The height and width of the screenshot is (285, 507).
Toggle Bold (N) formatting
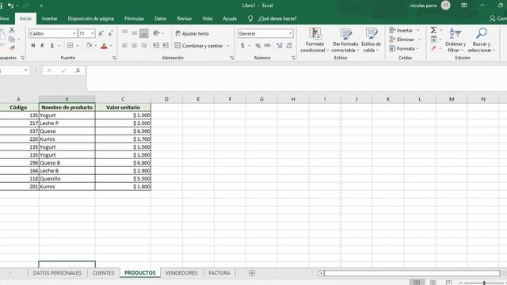tap(33, 46)
